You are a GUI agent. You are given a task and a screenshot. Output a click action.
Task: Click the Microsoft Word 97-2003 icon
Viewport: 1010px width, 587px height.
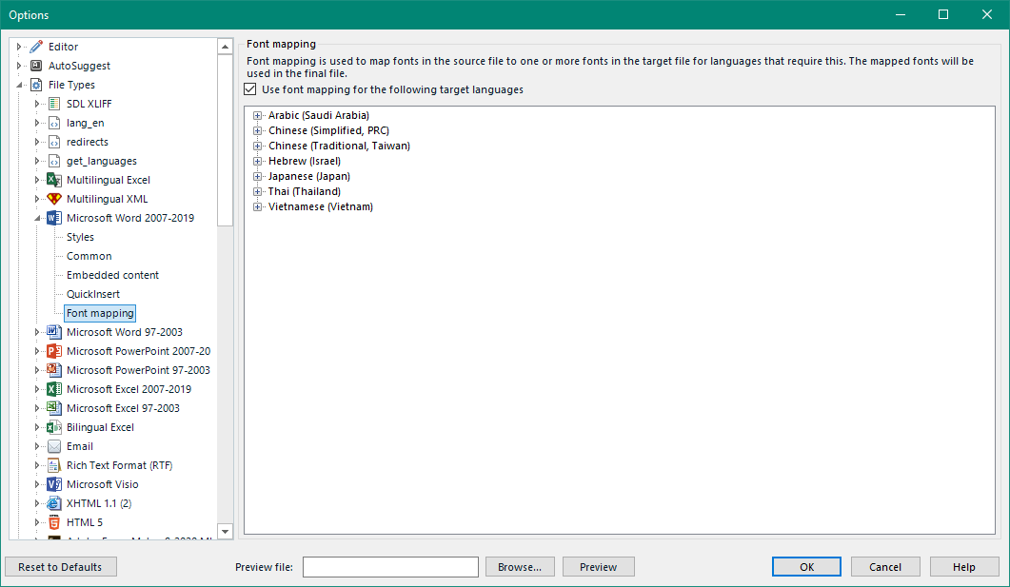pyautogui.click(x=55, y=332)
